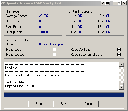The width and height of the screenshot is (128, 111).
Task: Click the 'Elapsed Time: 0:17:08' log line
Action: (20, 86)
